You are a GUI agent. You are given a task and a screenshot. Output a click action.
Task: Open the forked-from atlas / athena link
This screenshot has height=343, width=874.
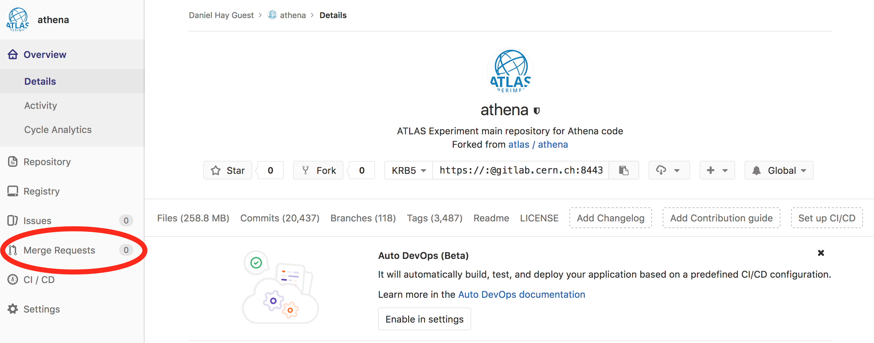click(538, 144)
